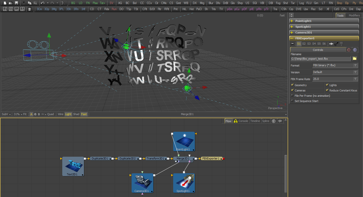This screenshot has height=197, width=363.
Task: Uncheck the Geometry checkbox
Action: (x=292, y=85)
